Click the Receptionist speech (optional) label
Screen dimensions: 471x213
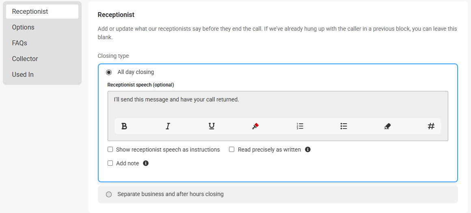(x=140, y=85)
